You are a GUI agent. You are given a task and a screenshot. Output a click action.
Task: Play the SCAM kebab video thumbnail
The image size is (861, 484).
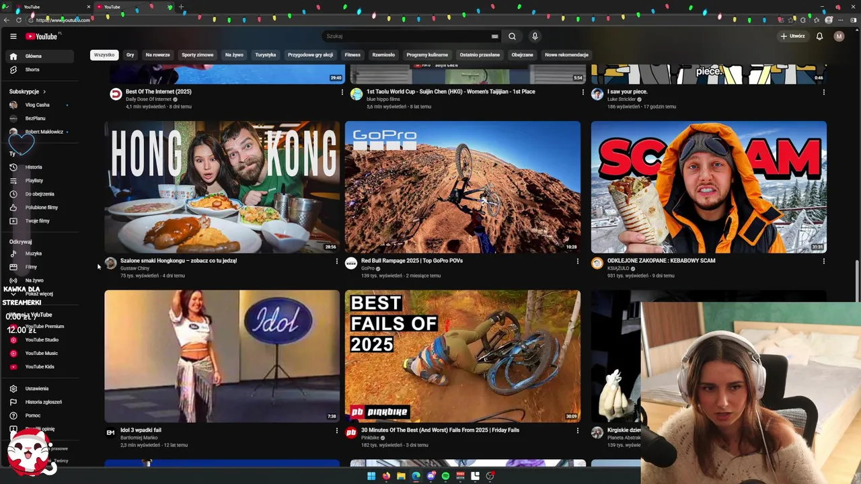tap(709, 187)
